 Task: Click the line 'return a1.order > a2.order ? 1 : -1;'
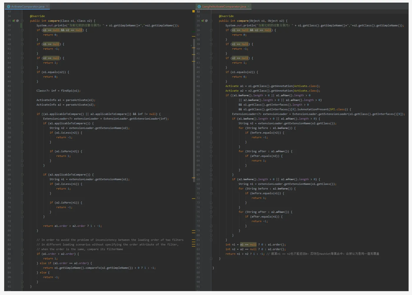pyautogui.click(x=72, y=226)
